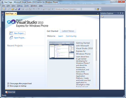Select the Welcome section link
Screen dimensions: 126x98
tap(51, 36)
